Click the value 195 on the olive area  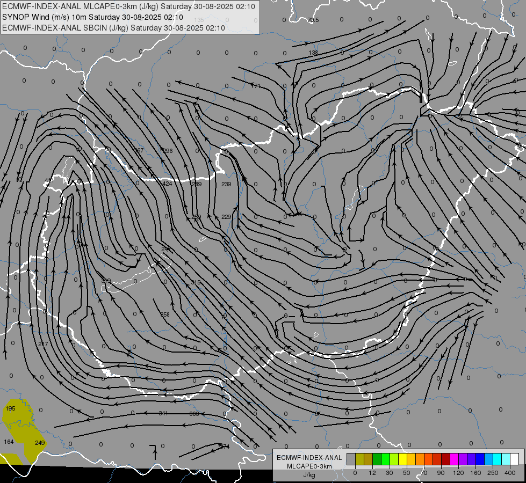pos(10,408)
